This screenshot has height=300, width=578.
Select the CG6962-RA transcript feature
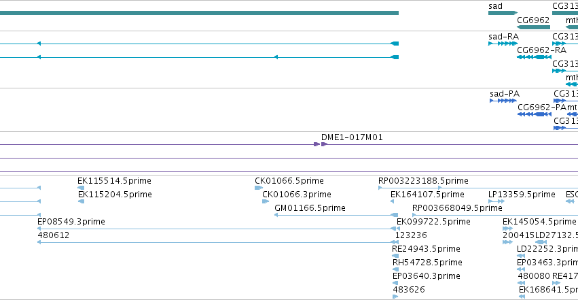(x=534, y=57)
